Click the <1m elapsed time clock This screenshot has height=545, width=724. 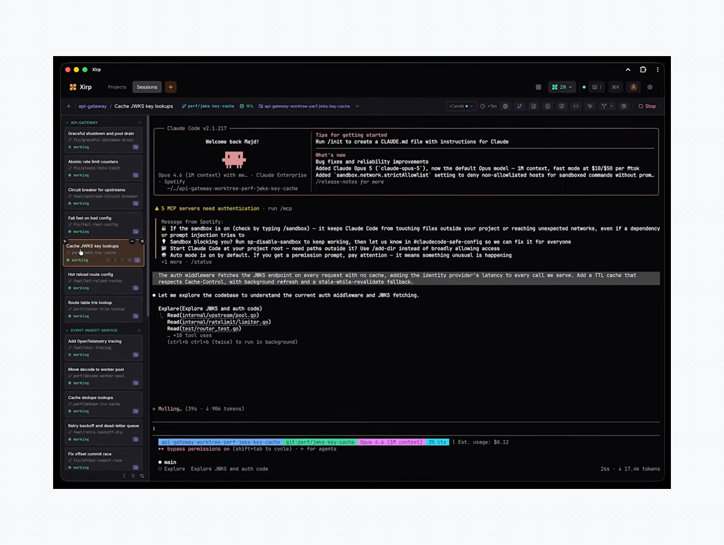tap(489, 106)
